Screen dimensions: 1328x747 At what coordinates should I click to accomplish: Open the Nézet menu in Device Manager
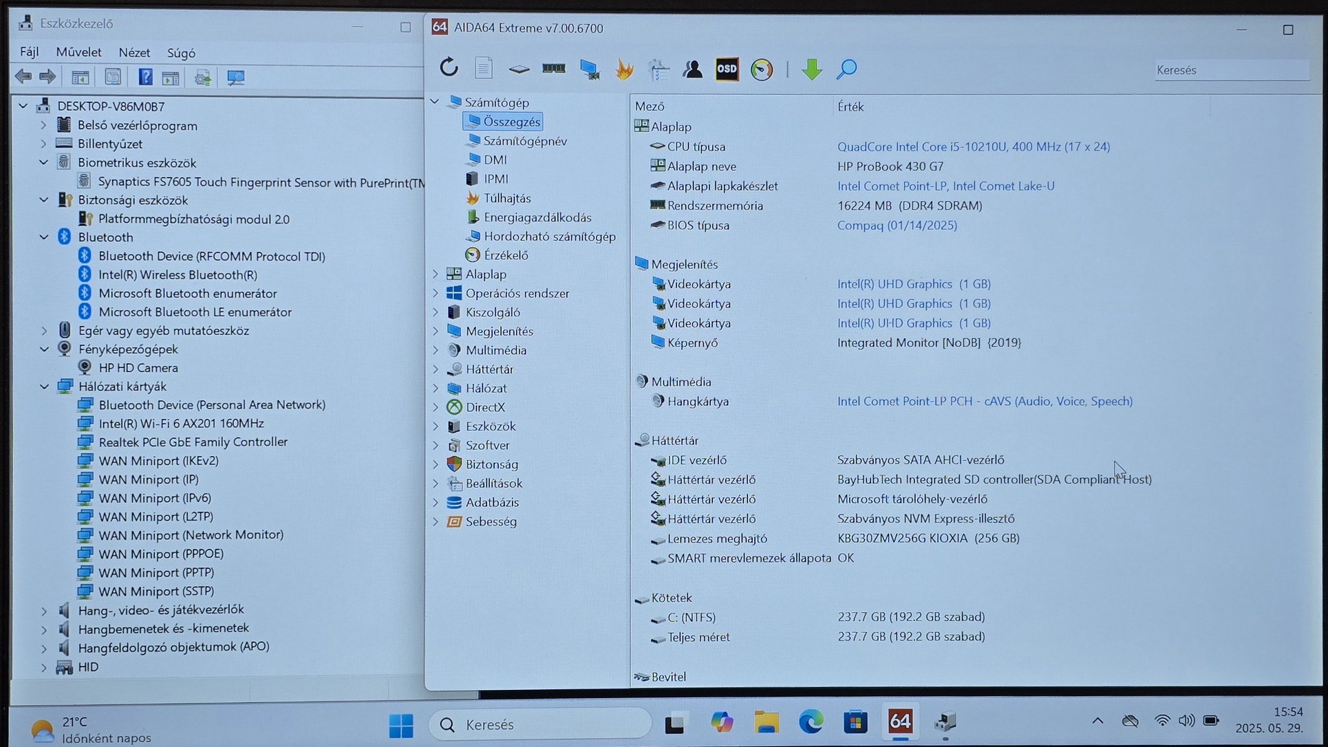click(133, 53)
